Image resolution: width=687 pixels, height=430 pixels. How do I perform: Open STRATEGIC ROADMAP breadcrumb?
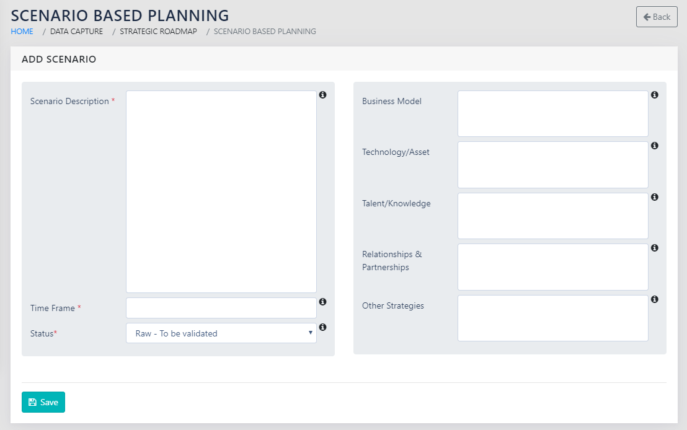[x=158, y=31]
